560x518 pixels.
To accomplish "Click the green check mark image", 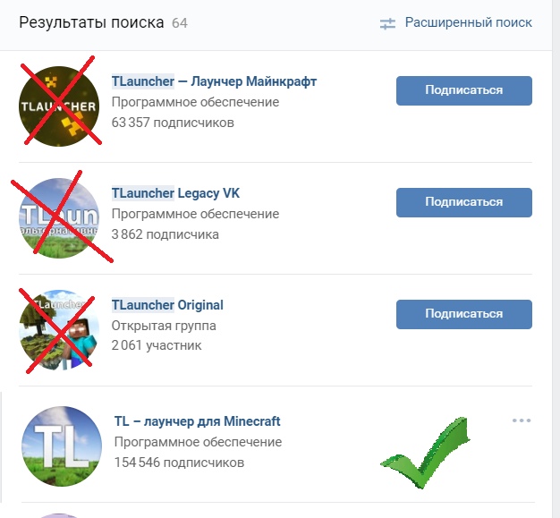I will pyautogui.click(x=425, y=453).
